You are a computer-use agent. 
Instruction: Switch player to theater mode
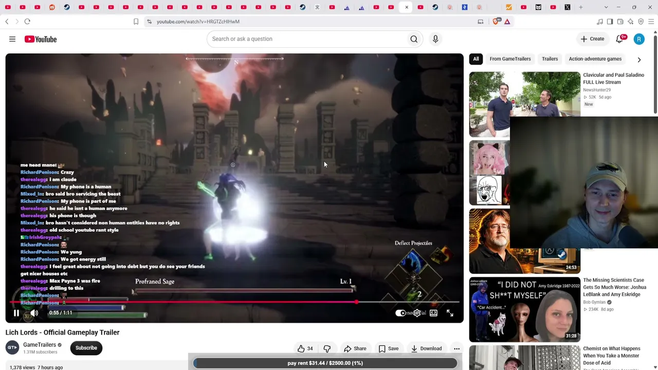point(433,313)
